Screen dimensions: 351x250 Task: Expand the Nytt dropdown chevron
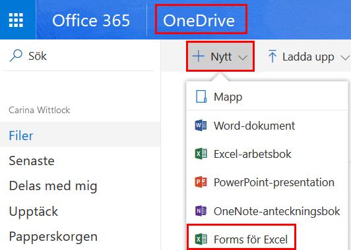243,58
